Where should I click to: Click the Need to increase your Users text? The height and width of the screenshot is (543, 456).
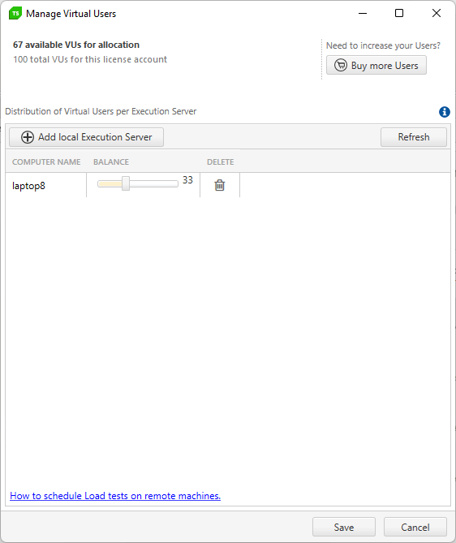pyautogui.click(x=383, y=45)
